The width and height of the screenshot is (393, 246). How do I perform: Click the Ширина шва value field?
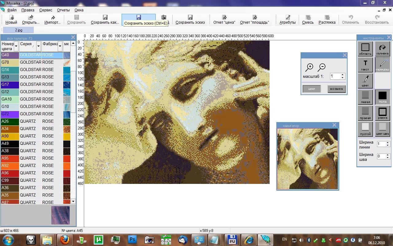click(381, 156)
